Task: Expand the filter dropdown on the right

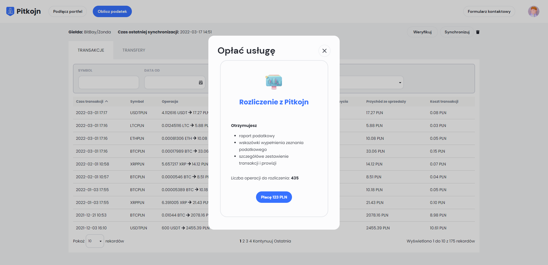Action: pyautogui.click(x=400, y=83)
